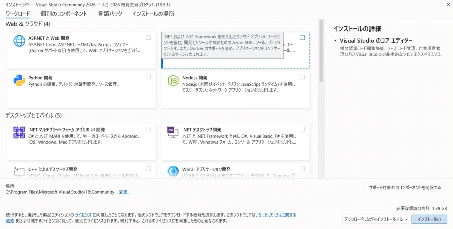Click the インストール button

429,219
